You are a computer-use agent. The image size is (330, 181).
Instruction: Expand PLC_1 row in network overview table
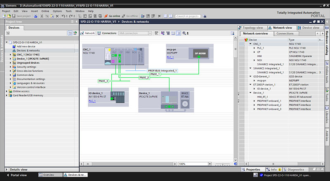pos(254,48)
